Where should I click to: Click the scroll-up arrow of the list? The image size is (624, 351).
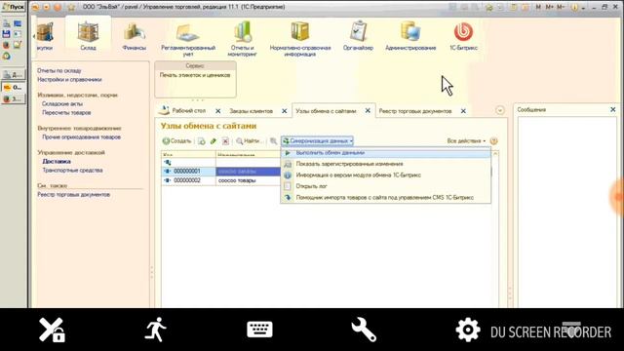click(495, 154)
